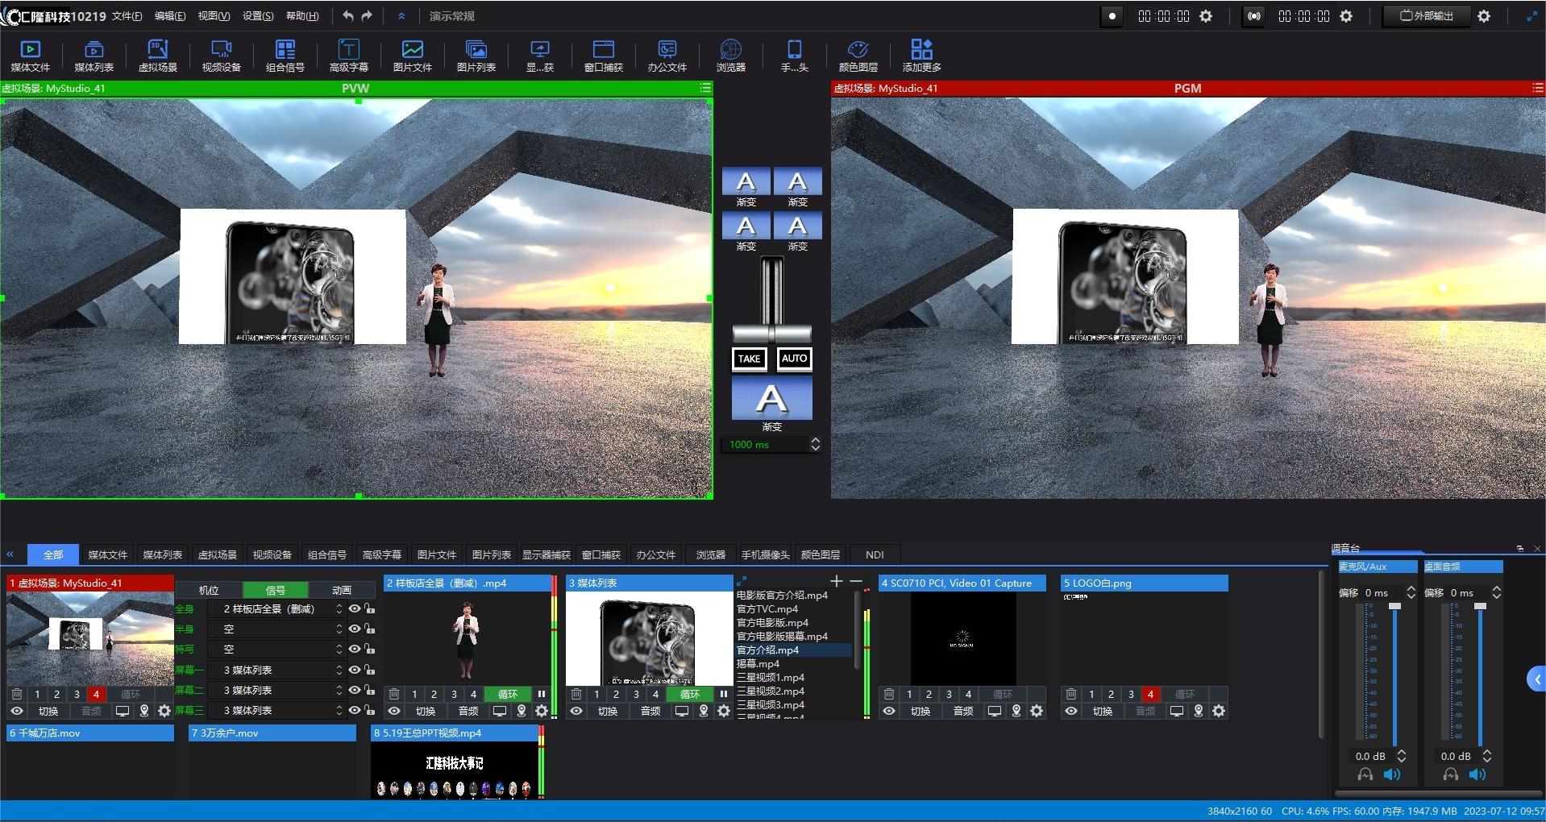Open the 虚拟场景 virtual scene tool

(x=158, y=56)
